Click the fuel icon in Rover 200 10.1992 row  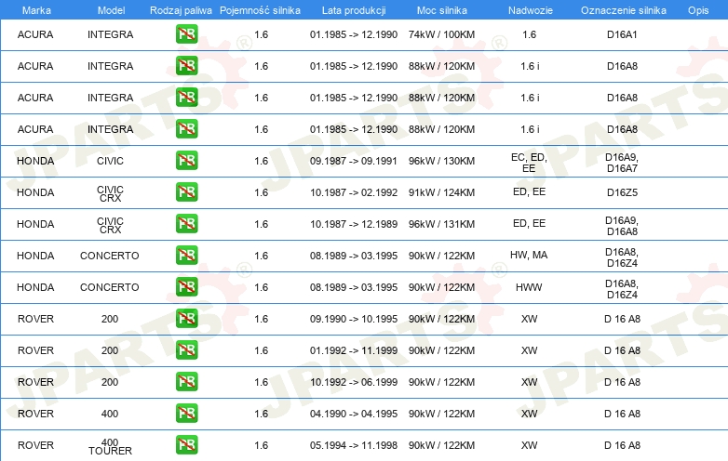click(186, 382)
